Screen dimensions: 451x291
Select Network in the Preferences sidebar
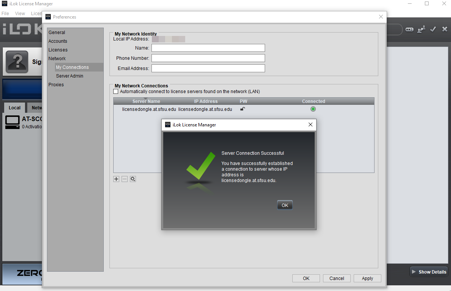[x=57, y=58]
